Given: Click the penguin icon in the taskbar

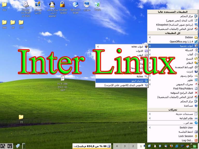Looking at the screenshot, I should point(155,146).
